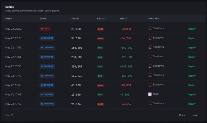
Task: Click WIN badge in 17:55 row
Action: pos(100,48)
